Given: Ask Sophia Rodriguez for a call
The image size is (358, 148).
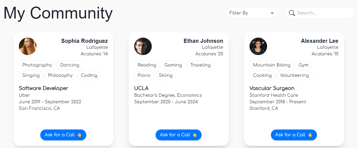Looking at the screenshot, I should click(63, 135).
